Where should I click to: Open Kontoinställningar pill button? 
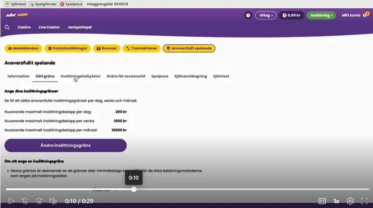coord(67,48)
